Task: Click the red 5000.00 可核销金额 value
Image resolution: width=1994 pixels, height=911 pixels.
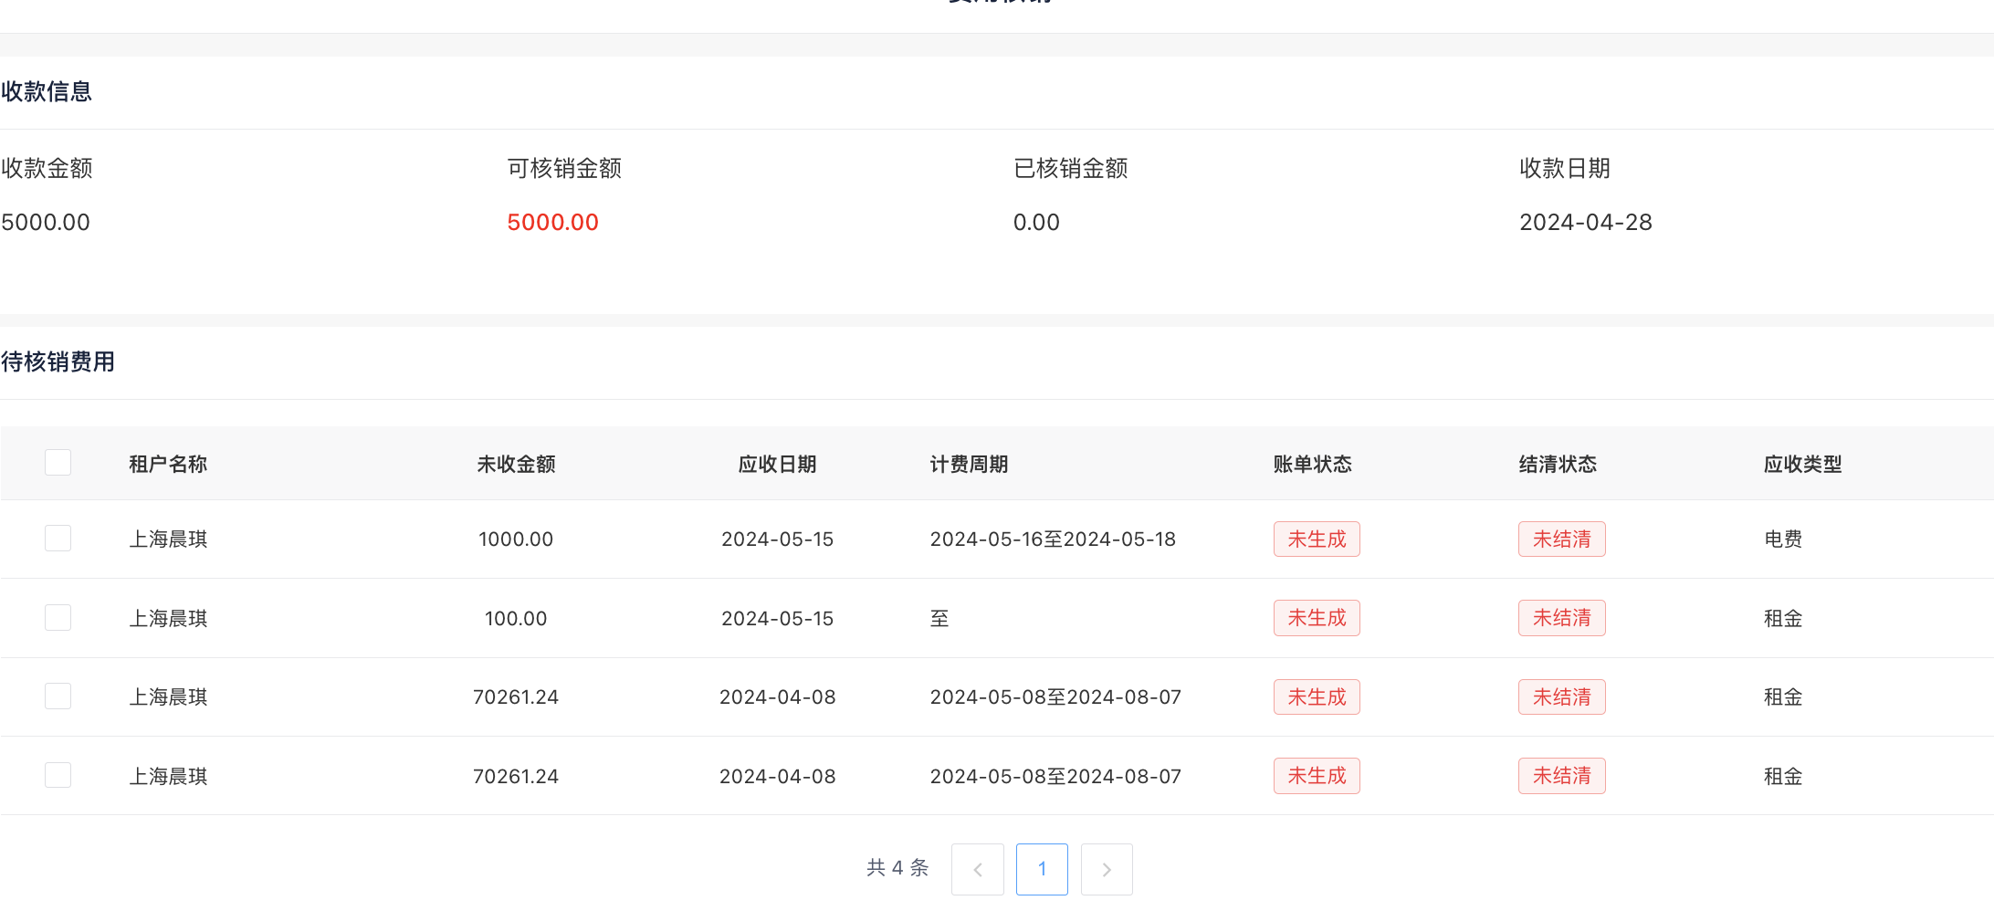Action: pos(552,222)
